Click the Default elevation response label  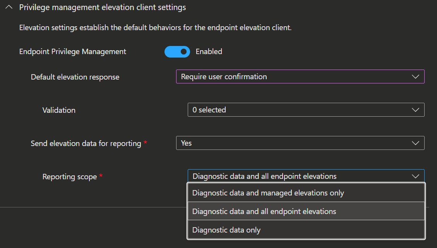click(75, 77)
